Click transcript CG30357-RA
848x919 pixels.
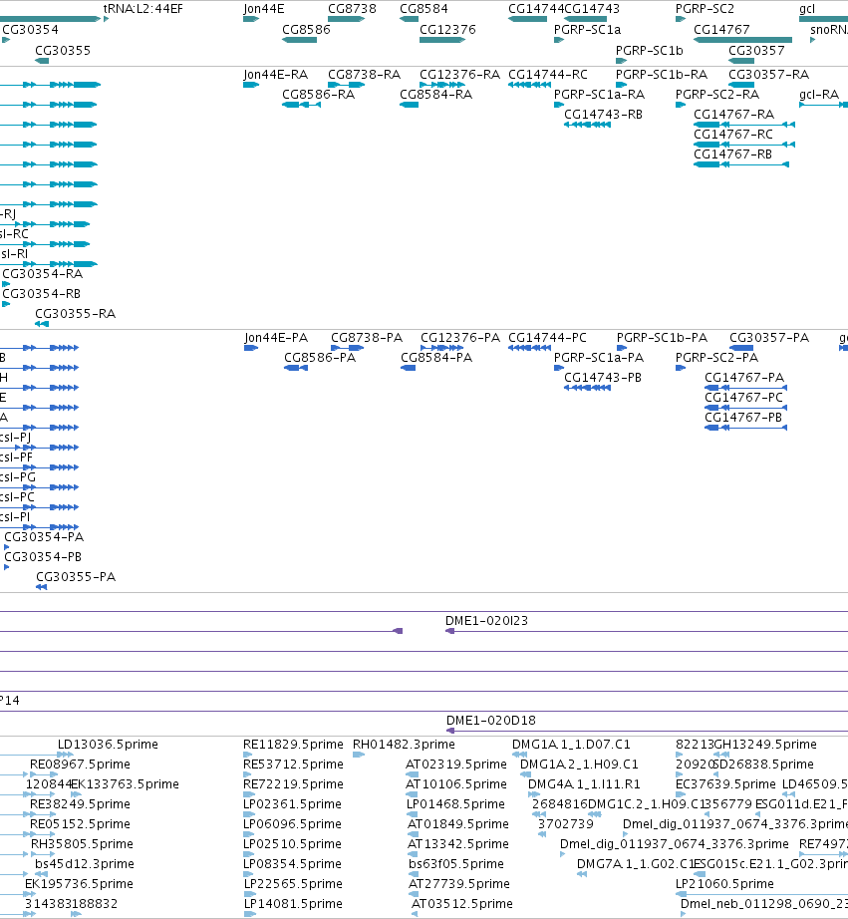(769, 75)
